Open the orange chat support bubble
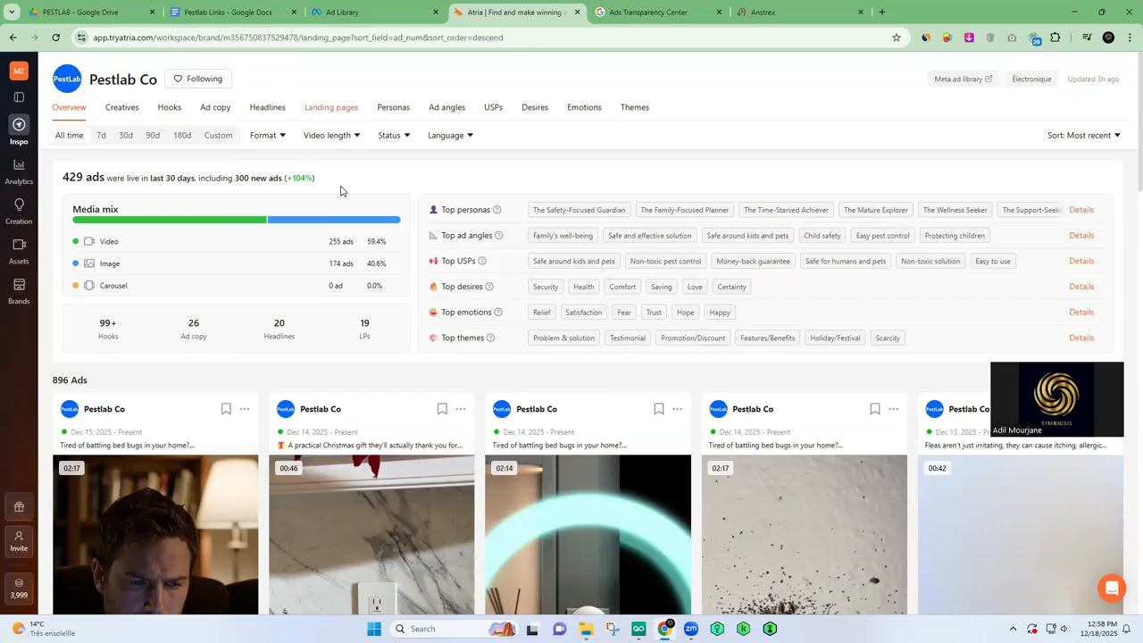This screenshot has width=1143, height=643. pos(1112,588)
